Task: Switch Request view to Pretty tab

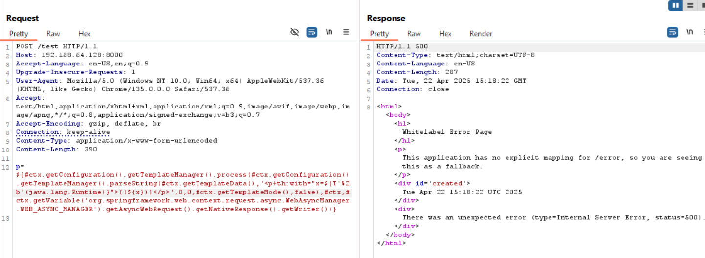Action: [19, 34]
